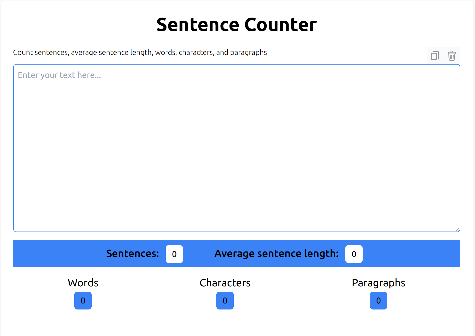This screenshot has width=475, height=336.
Task: Click the description text under the heading
Action: coord(140,52)
